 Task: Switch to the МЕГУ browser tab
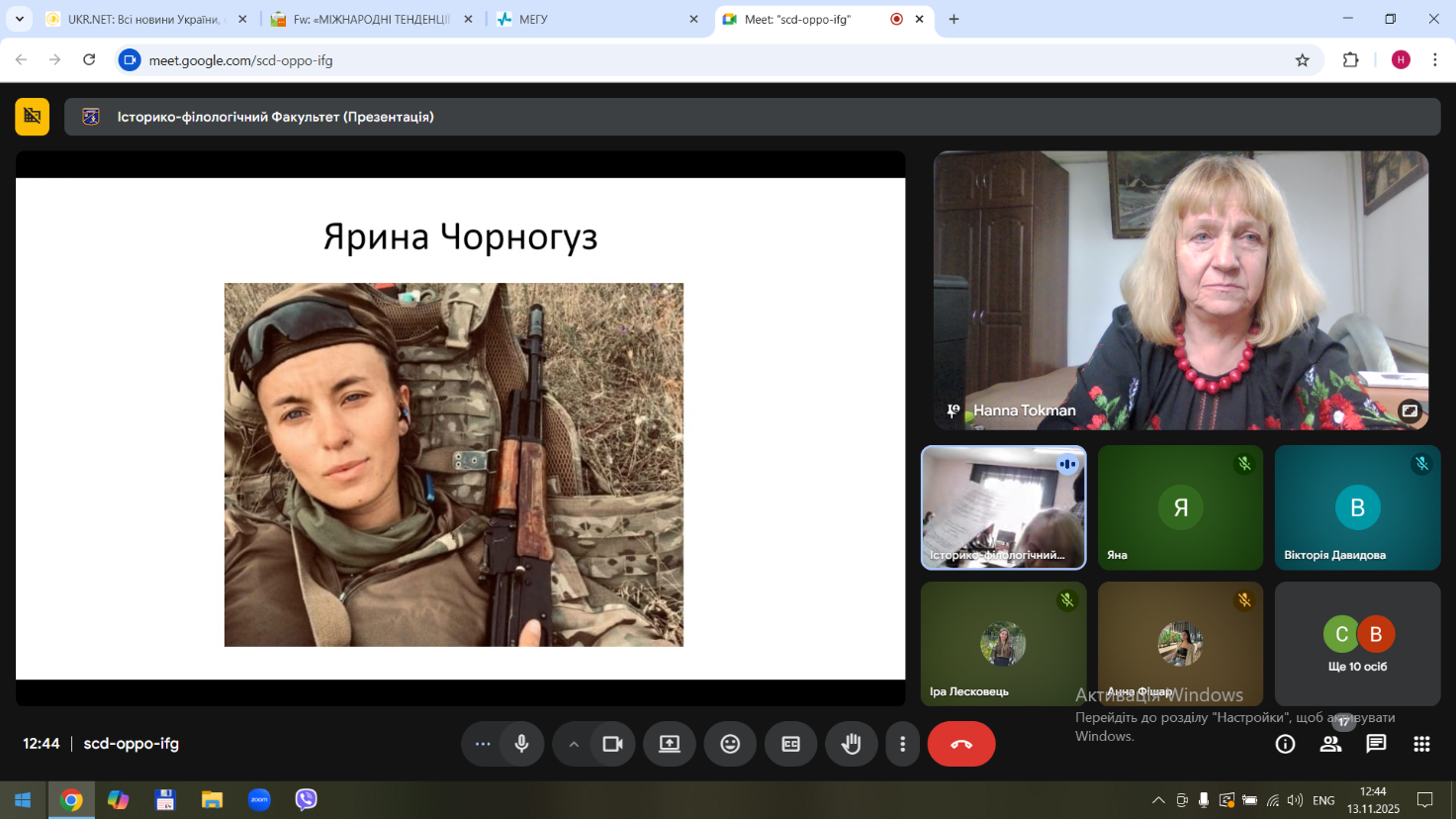598,19
